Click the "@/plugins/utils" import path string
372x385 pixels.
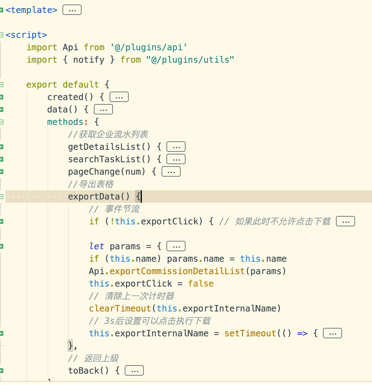coord(190,60)
